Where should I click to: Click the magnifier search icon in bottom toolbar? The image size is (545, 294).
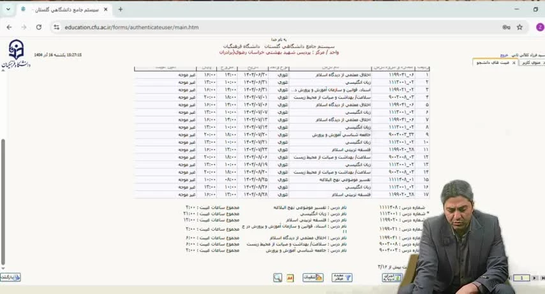[x=278, y=278]
